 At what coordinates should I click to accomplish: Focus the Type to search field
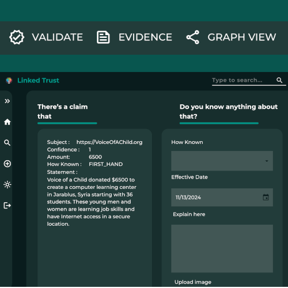243,80
